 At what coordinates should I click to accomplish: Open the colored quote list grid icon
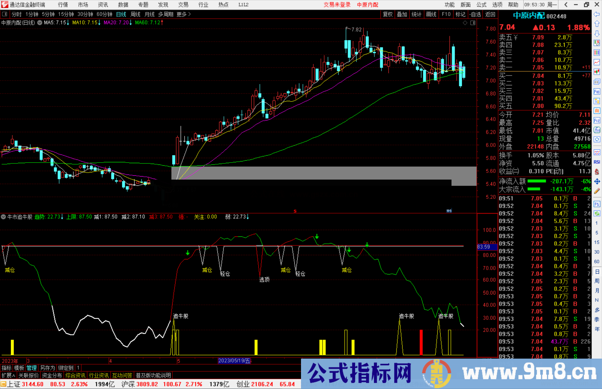[x=597, y=53]
